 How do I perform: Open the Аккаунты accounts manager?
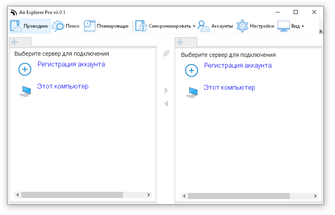[x=215, y=26]
